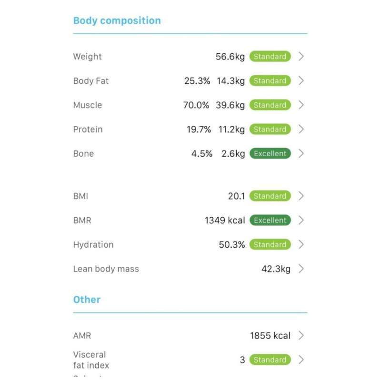
Task: Tap the Muscle Standard badge
Action: tap(270, 105)
